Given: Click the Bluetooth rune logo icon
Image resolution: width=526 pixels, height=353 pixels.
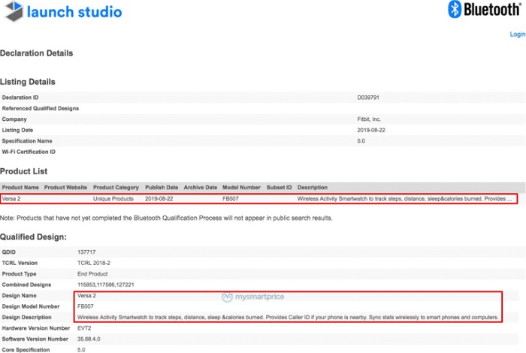Looking at the screenshot, I should 455,9.
